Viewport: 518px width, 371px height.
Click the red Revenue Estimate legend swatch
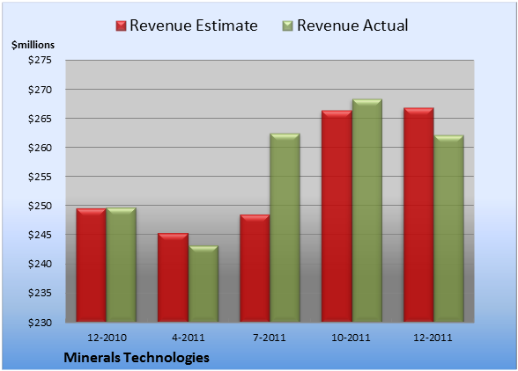coord(121,26)
